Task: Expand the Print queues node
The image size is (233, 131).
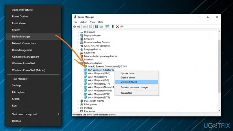Action: [x=78, y=105]
